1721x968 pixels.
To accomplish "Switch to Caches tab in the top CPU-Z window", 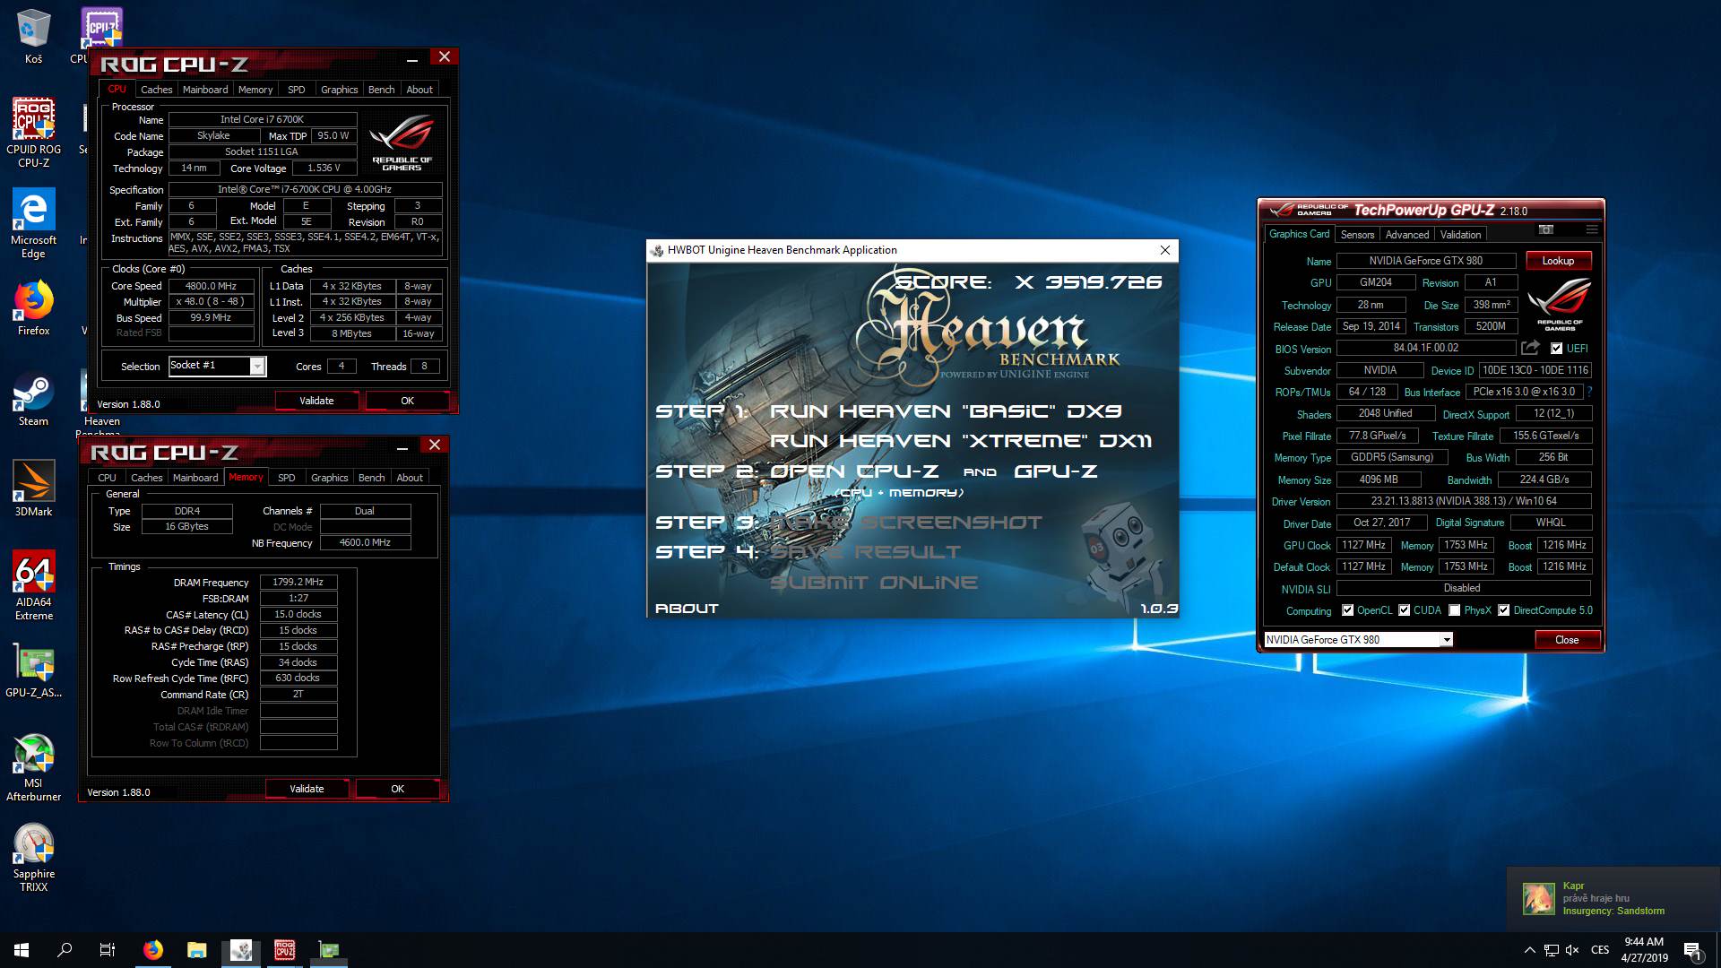I will tap(156, 90).
